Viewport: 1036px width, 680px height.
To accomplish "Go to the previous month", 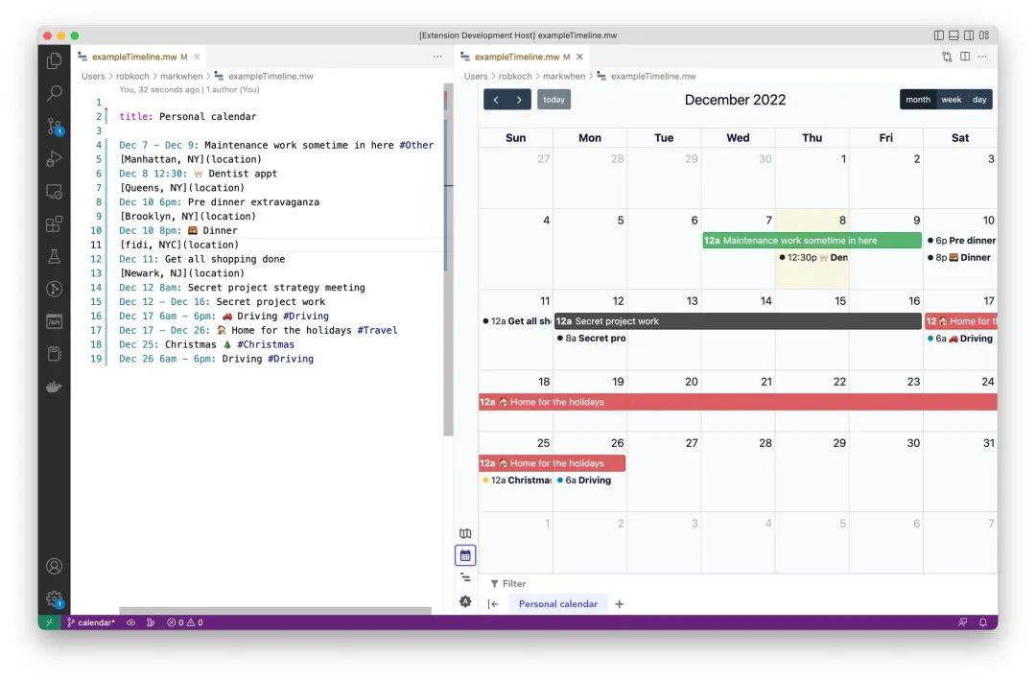I will point(496,100).
